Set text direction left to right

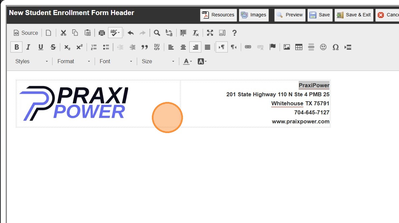point(222,47)
